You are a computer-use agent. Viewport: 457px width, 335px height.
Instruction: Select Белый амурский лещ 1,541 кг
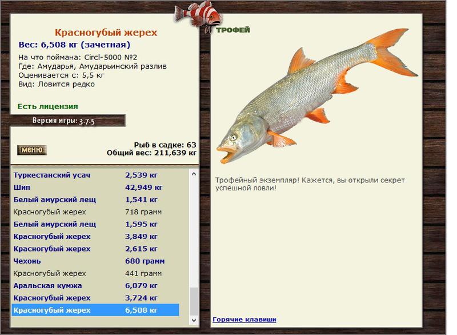pos(95,200)
